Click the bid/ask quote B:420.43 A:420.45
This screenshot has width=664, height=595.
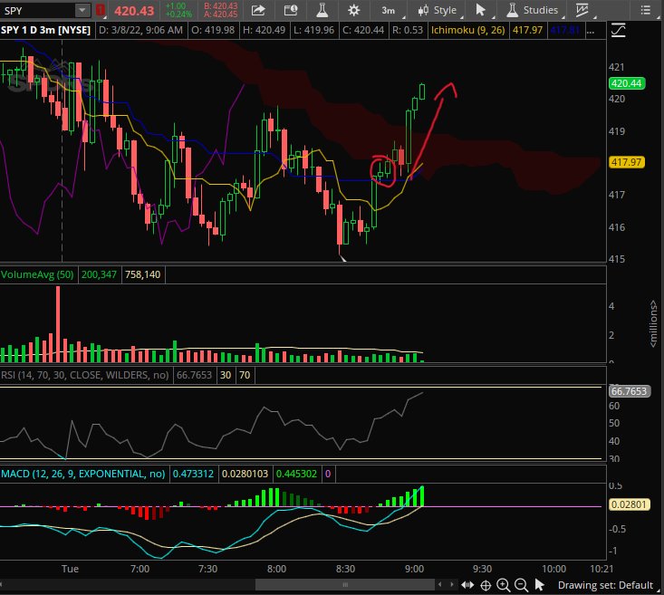click(221, 11)
